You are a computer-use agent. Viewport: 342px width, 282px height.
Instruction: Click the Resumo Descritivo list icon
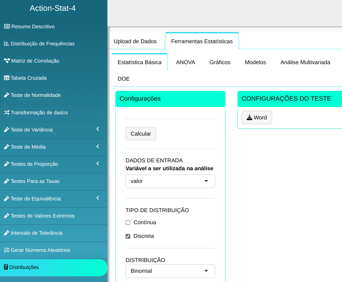pyautogui.click(x=7, y=26)
